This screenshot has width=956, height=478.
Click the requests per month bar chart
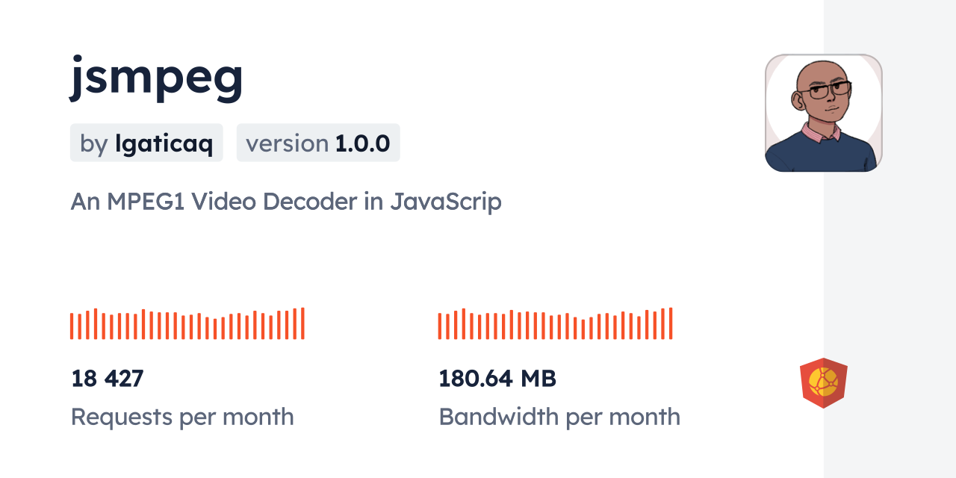(x=187, y=324)
